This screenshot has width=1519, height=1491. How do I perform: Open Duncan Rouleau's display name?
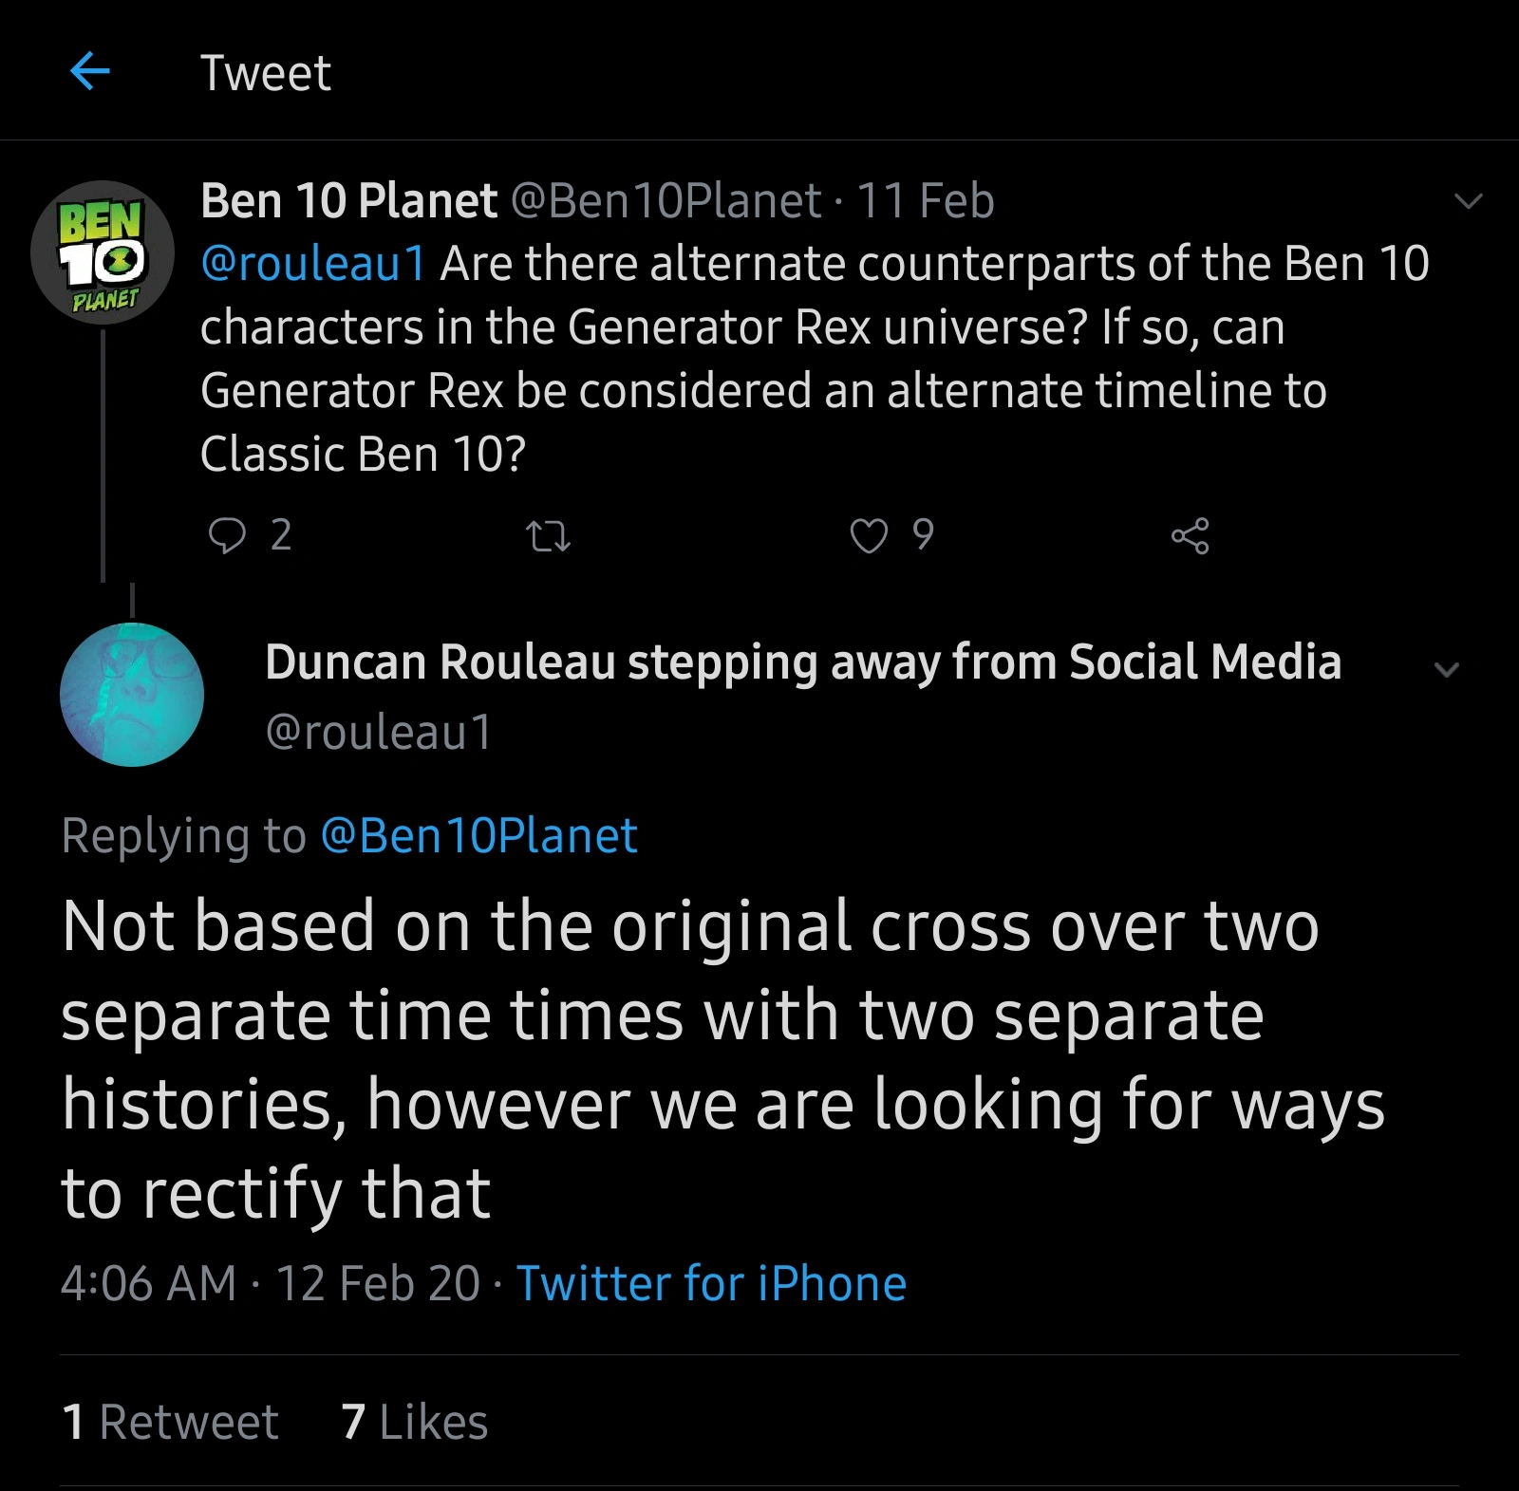pyautogui.click(x=803, y=662)
